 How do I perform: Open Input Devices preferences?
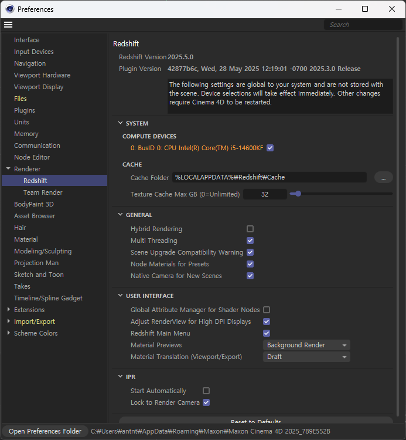tap(34, 52)
